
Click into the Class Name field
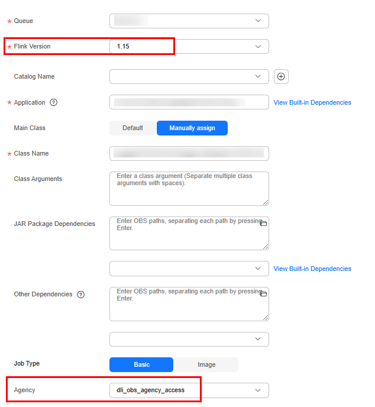pos(189,153)
